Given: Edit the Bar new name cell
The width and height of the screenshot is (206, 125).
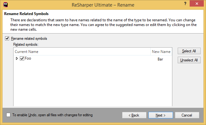Looking at the screenshot, I should [160, 59].
